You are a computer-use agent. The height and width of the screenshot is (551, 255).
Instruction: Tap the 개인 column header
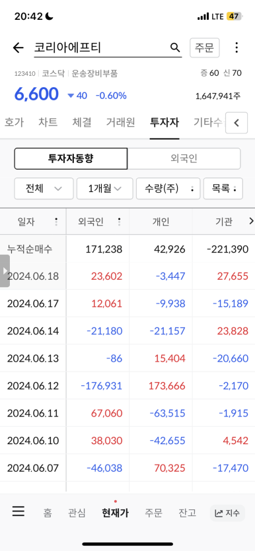pyautogui.click(x=161, y=222)
